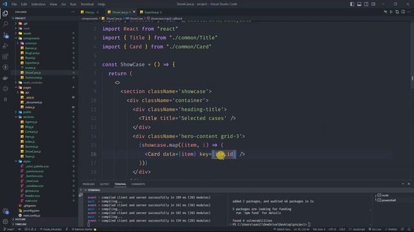Toggle Secondary Side Bar layout icon

tap(366, 5)
